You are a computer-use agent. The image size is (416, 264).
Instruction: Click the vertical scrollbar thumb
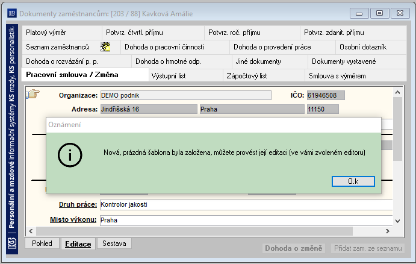(397, 129)
